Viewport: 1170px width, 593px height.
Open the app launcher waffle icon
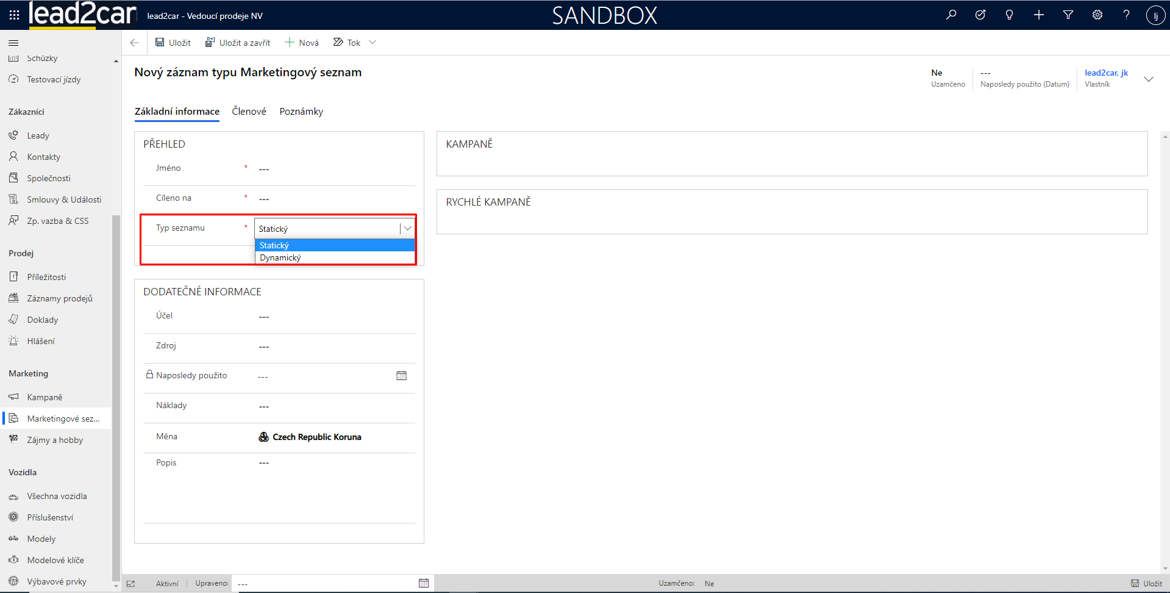click(14, 15)
